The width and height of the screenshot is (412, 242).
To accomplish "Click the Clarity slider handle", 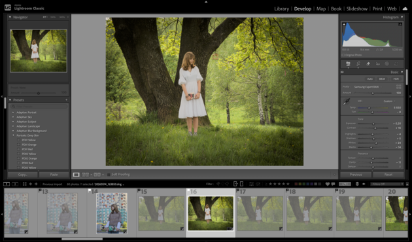I will [x=371, y=163].
